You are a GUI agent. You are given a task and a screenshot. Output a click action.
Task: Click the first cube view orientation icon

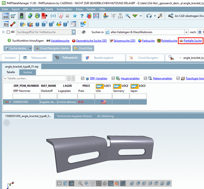click(132, 183)
